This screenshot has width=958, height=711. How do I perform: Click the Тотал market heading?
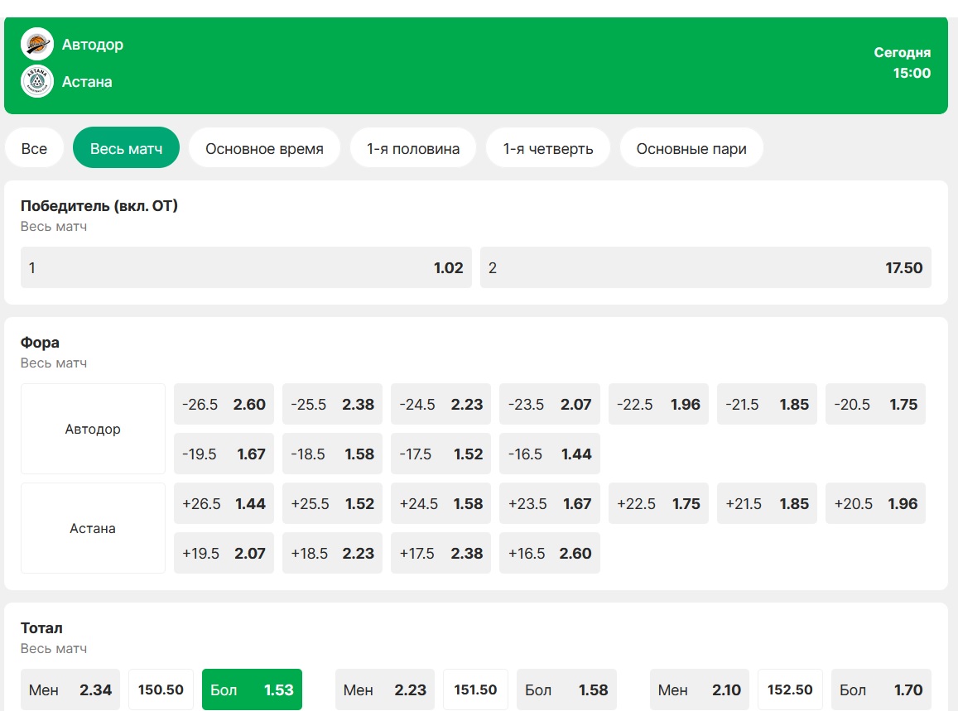click(x=41, y=628)
